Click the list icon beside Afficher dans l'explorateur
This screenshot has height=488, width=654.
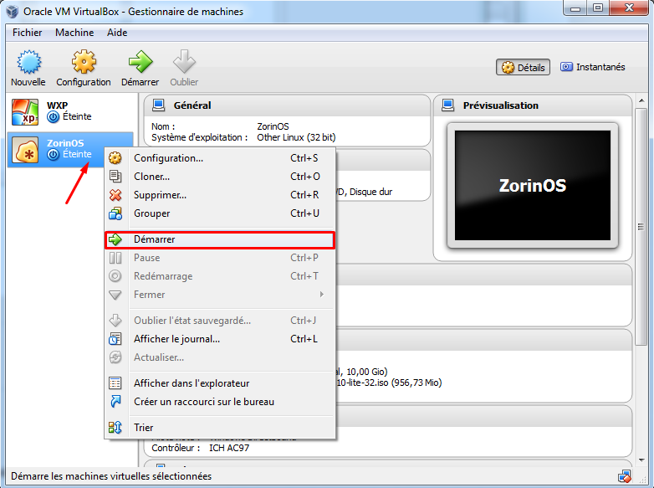tap(115, 383)
